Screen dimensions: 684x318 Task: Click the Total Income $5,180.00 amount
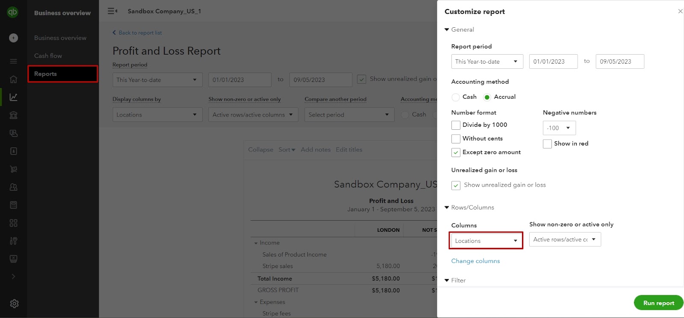coord(386,279)
